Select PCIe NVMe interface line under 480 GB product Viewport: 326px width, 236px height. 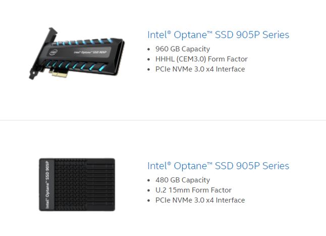point(200,200)
